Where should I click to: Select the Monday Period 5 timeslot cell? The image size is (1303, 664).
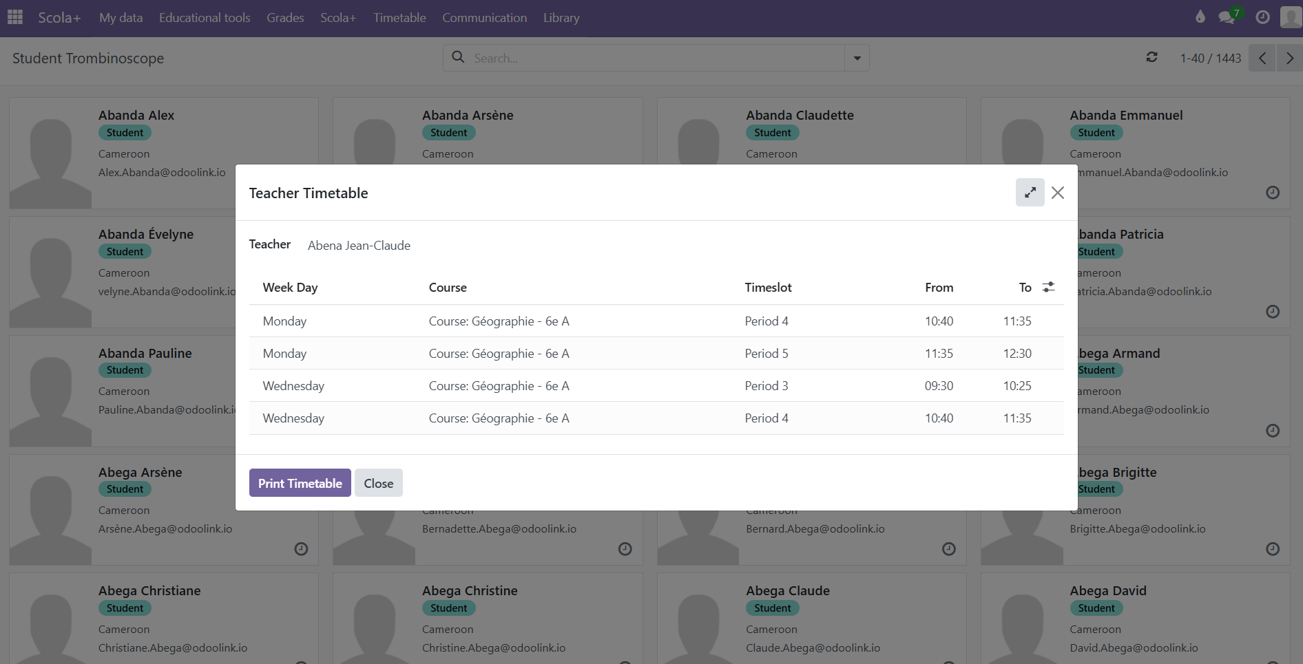pyautogui.click(x=767, y=354)
